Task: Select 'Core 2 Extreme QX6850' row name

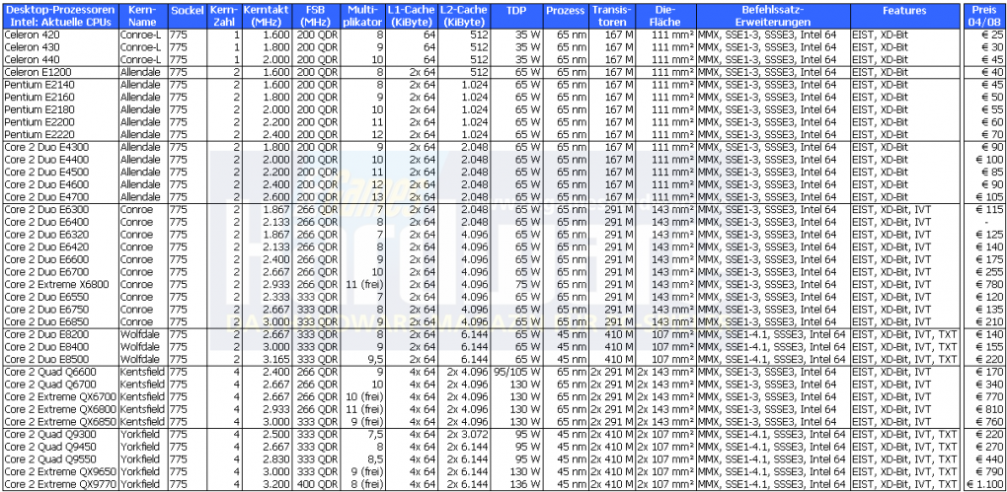Action: 61,422
